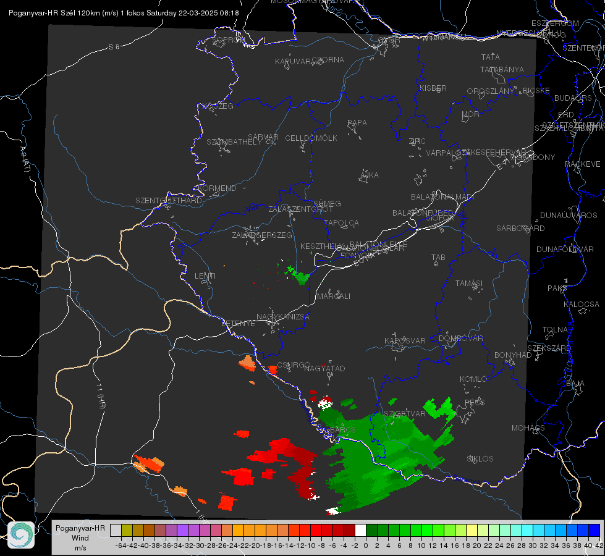Click the TATABANYA city label
605x556 pixels.
[x=502, y=69]
